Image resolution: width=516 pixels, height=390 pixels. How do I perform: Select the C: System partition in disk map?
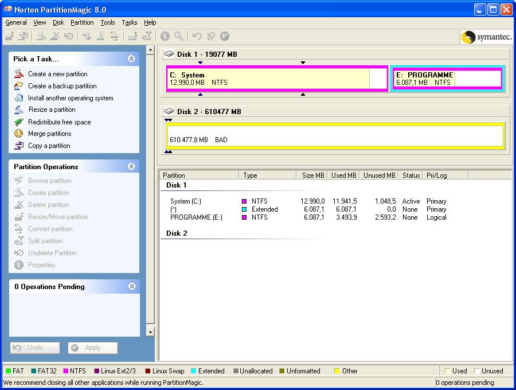pos(277,79)
